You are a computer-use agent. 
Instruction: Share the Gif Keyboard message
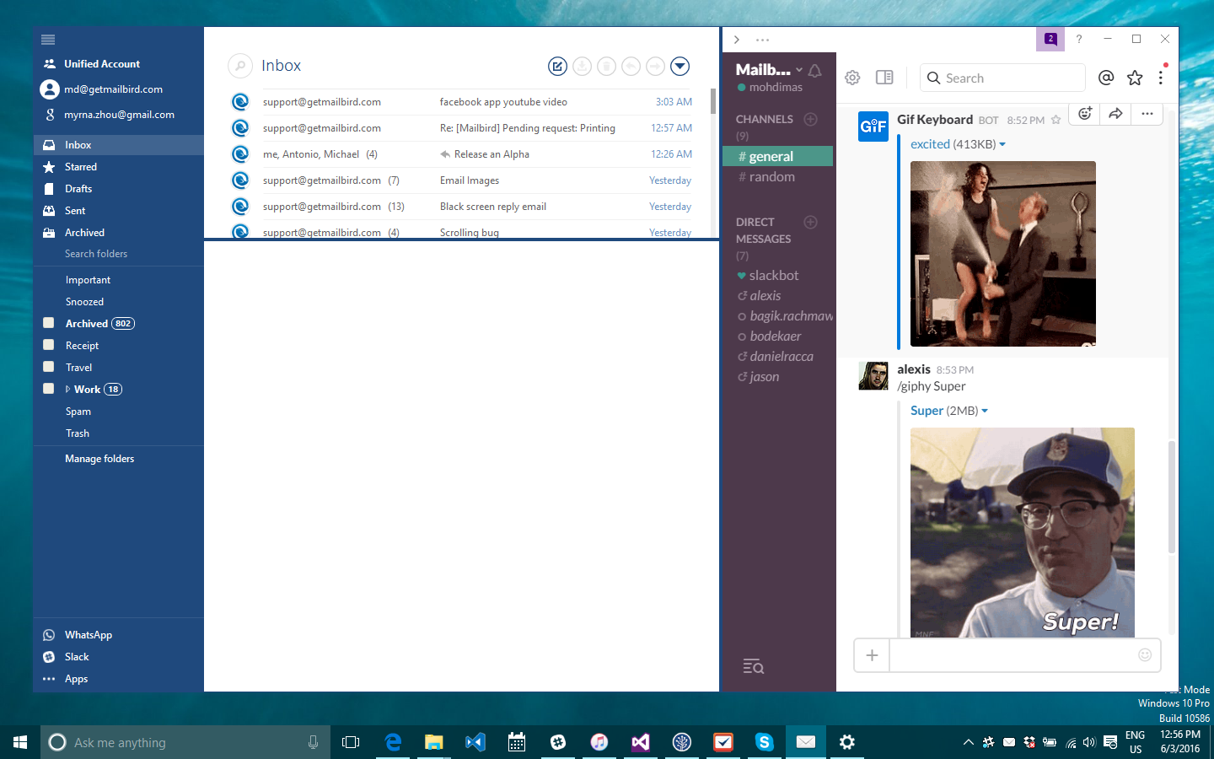tap(1115, 113)
